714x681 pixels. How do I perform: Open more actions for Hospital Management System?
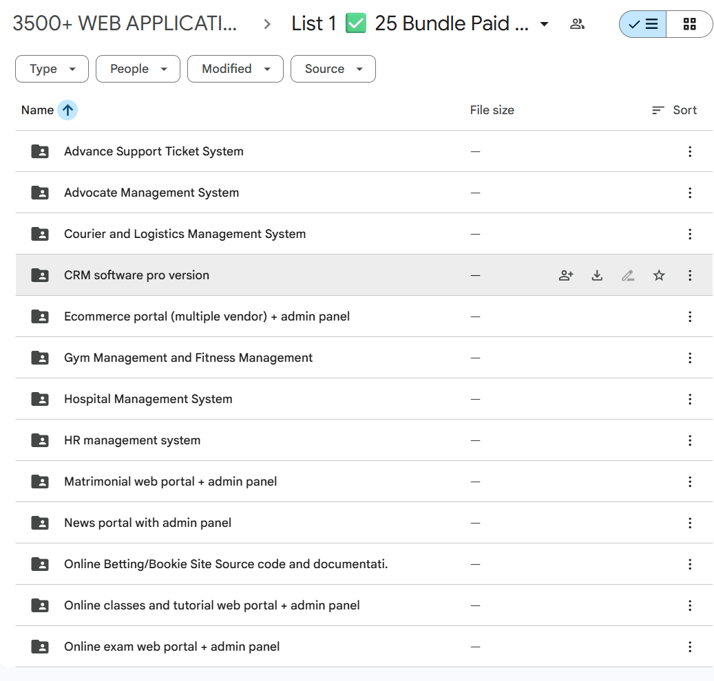[690, 399]
